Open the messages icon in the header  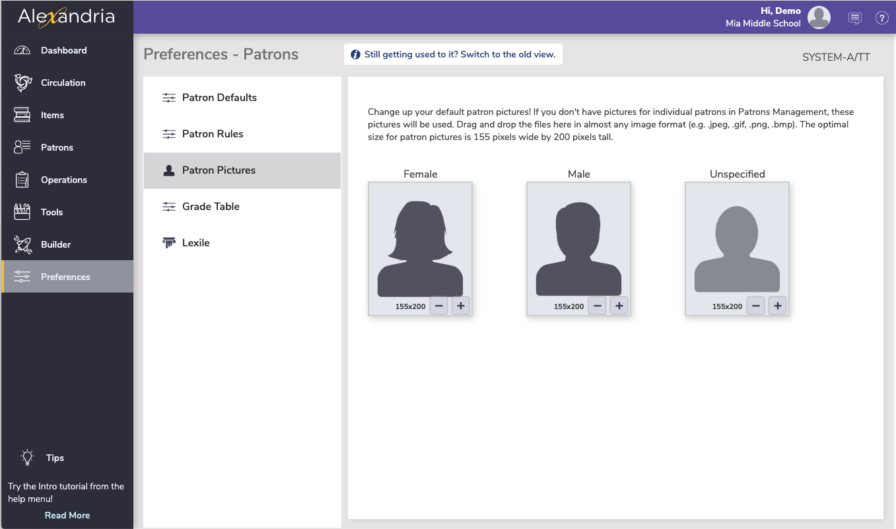click(855, 18)
